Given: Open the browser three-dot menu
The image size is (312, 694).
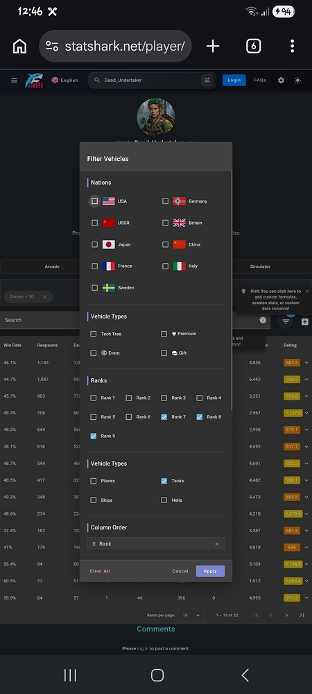Looking at the screenshot, I should click(292, 46).
